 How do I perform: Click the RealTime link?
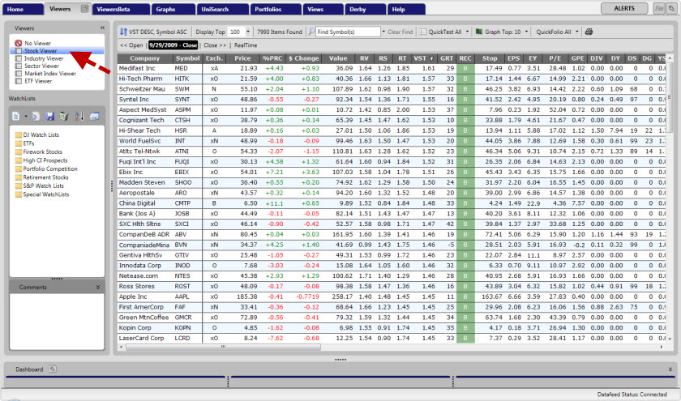click(x=246, y=45)
